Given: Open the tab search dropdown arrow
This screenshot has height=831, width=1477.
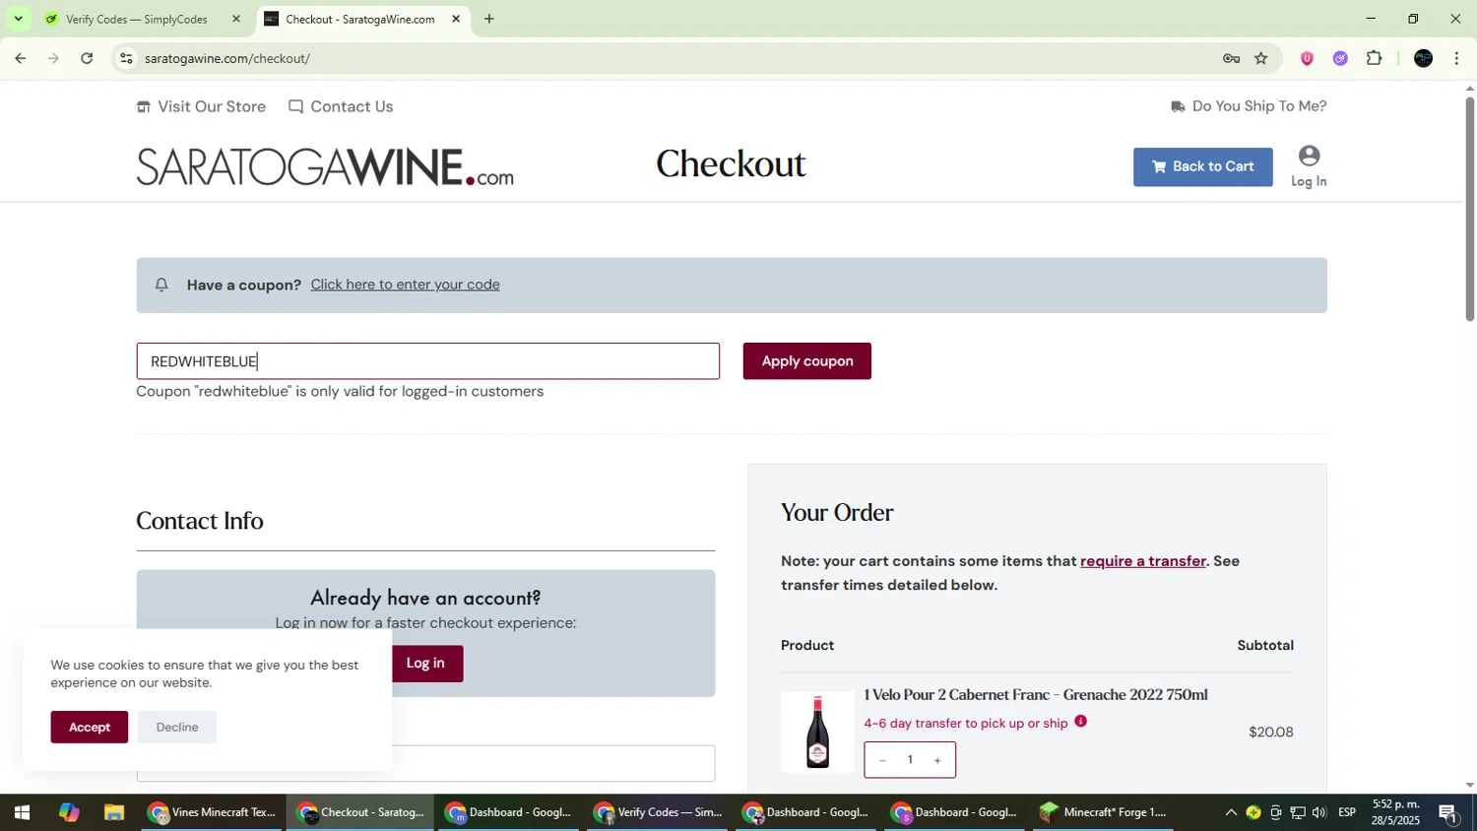Looking at the screenshot, I should pos(18,19).
